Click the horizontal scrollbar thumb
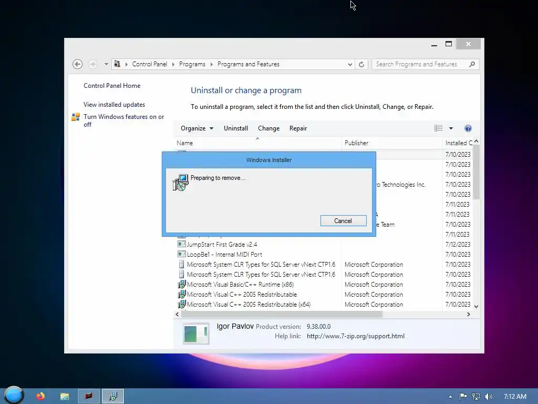 pos(282,315)
